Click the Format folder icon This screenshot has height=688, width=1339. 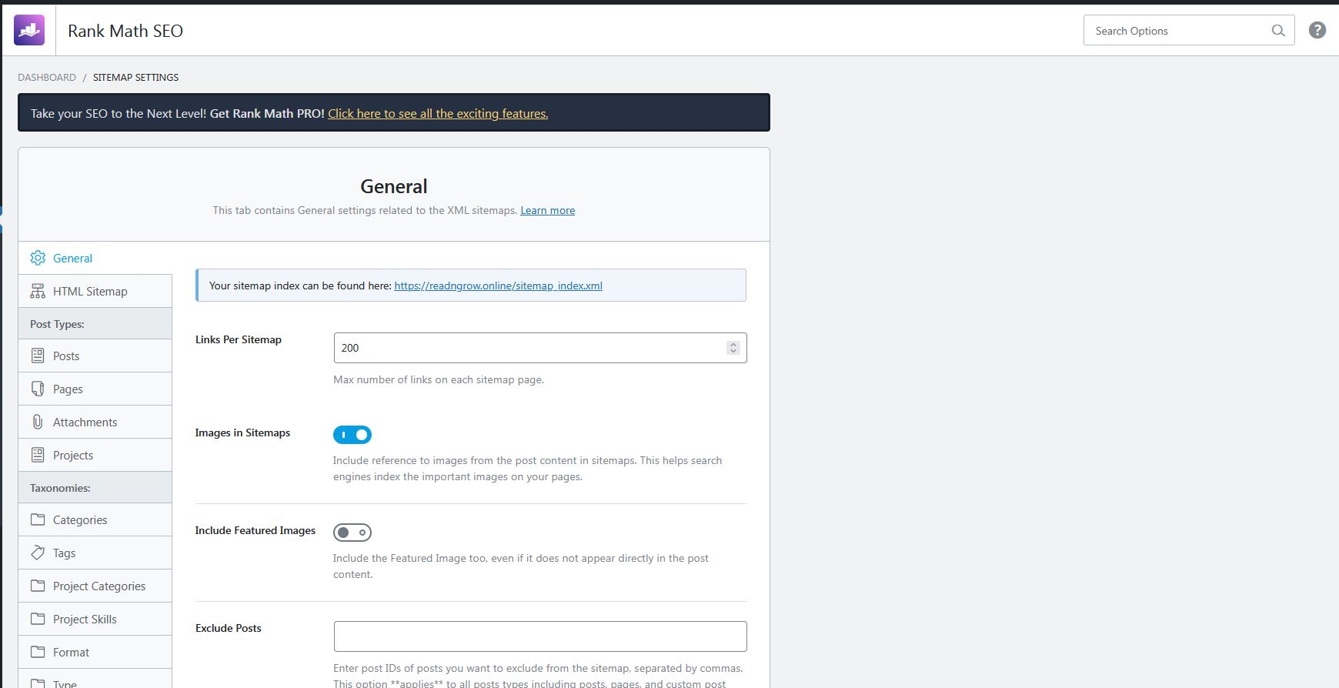pos(38,652)
